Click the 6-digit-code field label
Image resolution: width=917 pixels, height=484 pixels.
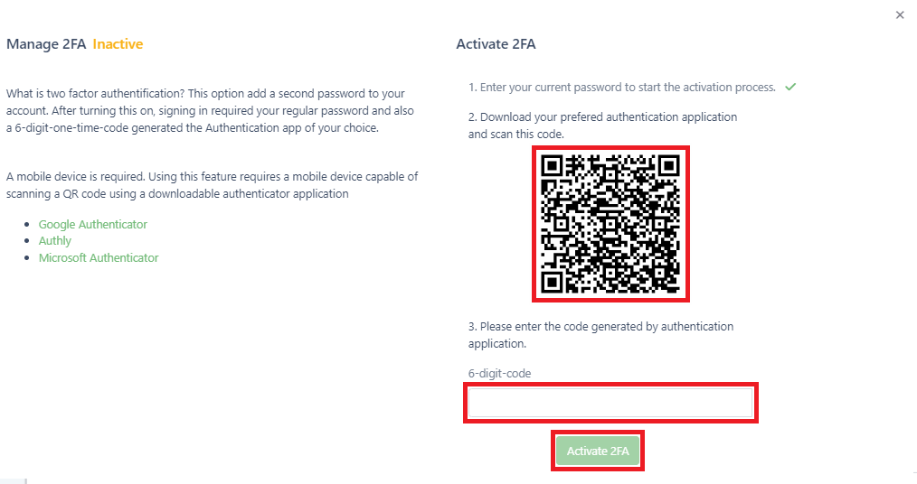[499, 373]
